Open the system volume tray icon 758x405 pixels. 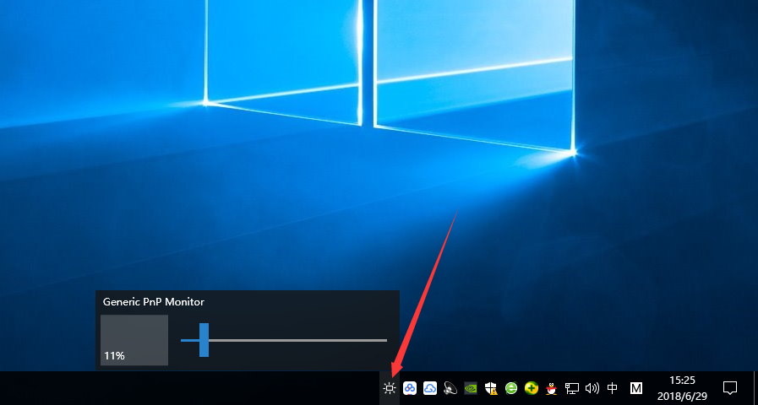click(592, 387)
